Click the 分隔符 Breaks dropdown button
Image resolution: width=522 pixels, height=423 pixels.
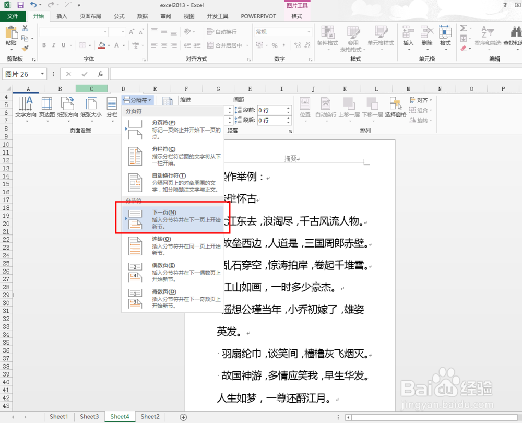point(137,100)
